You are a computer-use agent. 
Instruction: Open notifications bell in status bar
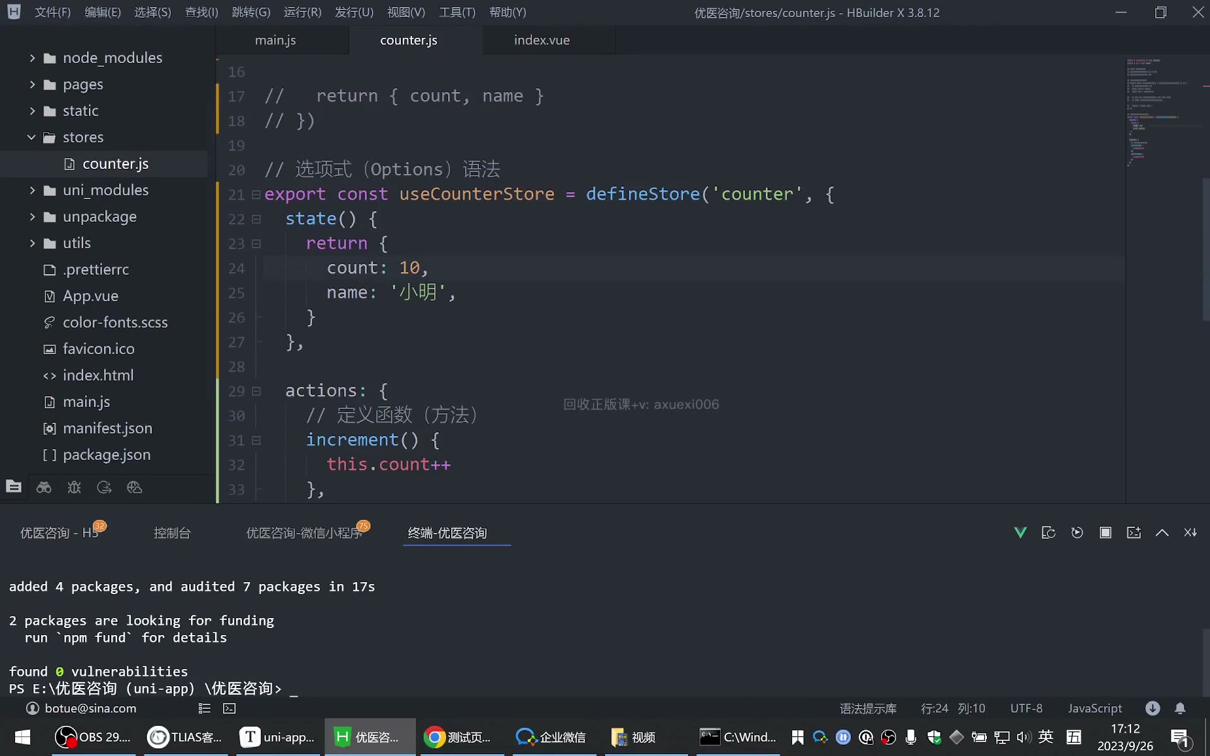pos(1180,708)
